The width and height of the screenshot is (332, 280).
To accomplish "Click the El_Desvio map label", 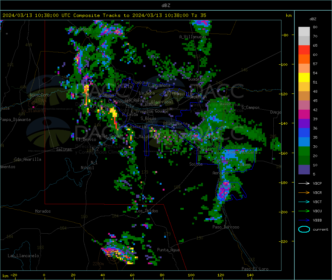I will tap(86, 139).
